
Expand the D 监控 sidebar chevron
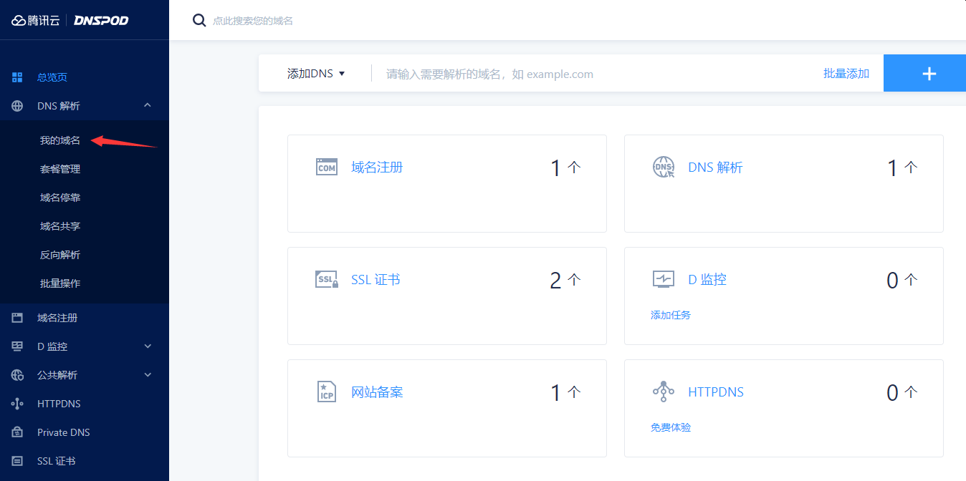click(148, 346)
